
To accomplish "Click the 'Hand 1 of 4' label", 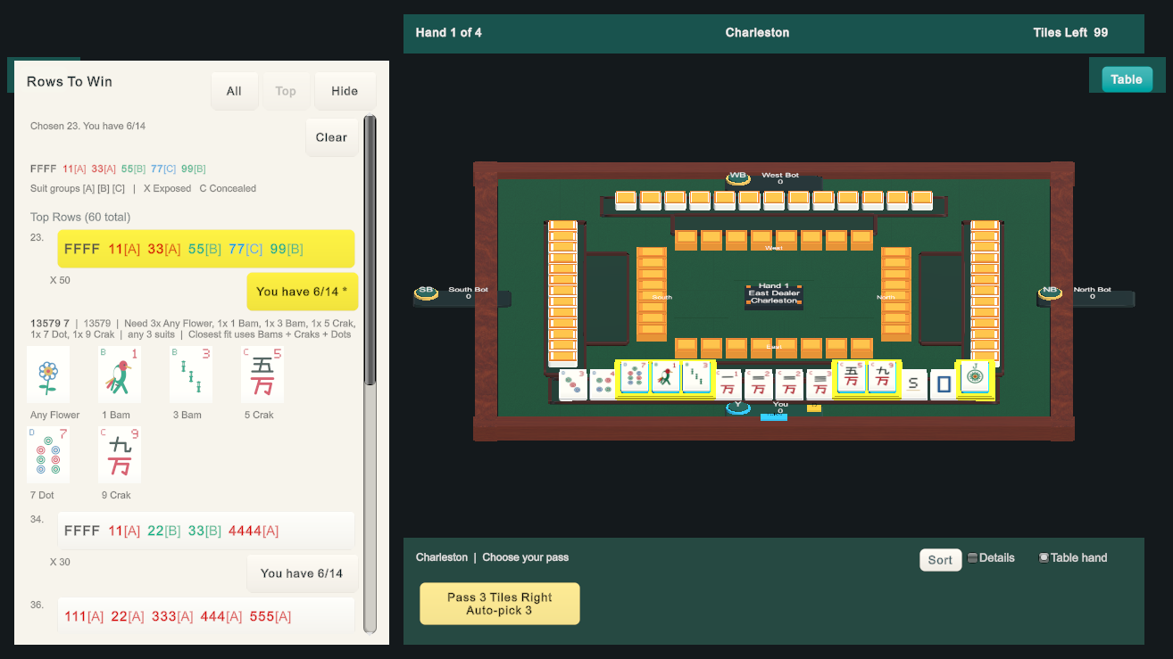I will click(449, 32).
